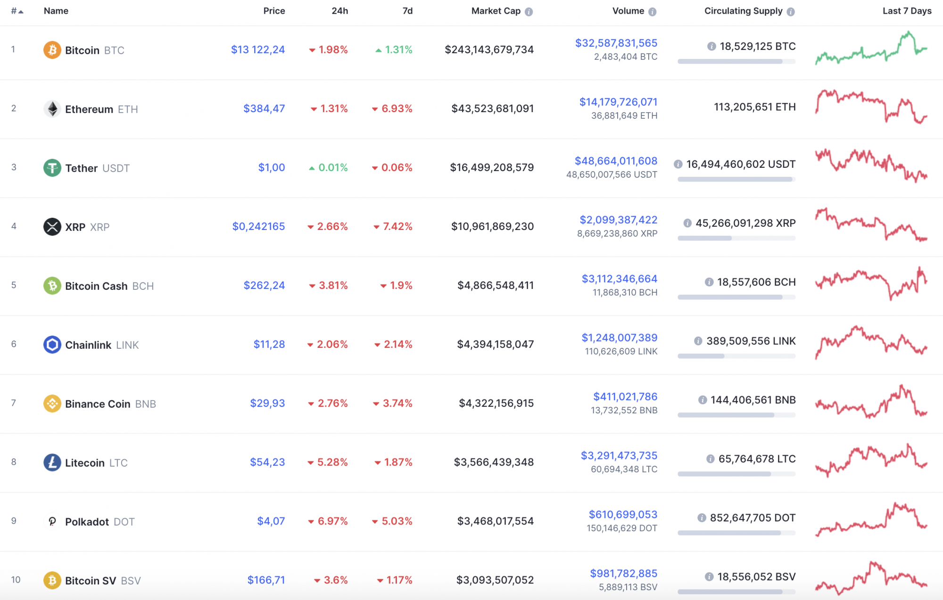The image size is (943, 600).
Task: Open the Ethereum name link
Action: point(89,109)
